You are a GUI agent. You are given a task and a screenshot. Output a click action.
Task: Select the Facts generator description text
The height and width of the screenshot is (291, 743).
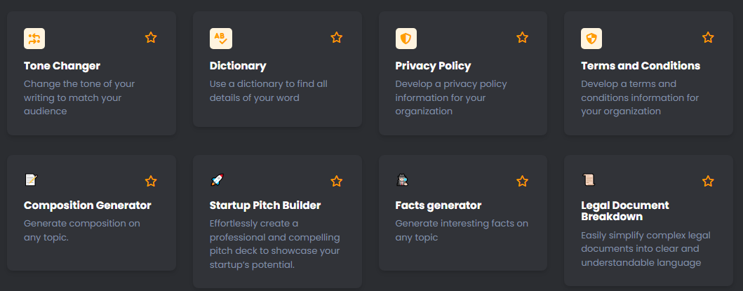point(461,231)
